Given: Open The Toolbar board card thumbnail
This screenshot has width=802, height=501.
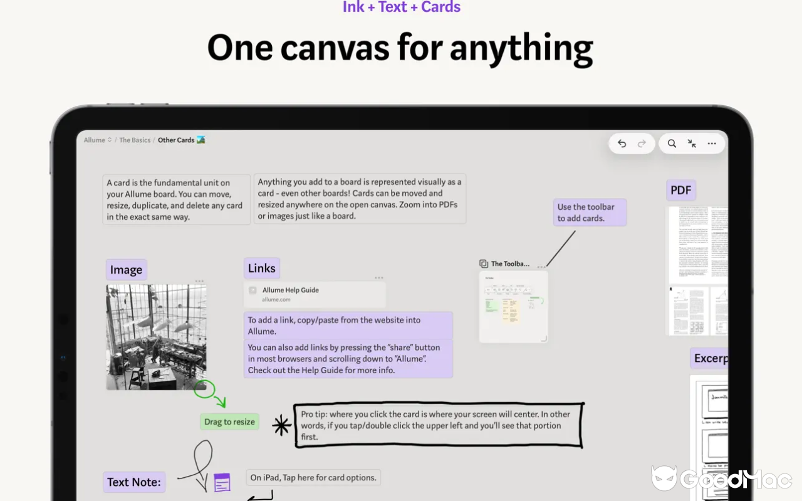Looking at the screenshot, I should click(x=514, y=307).
